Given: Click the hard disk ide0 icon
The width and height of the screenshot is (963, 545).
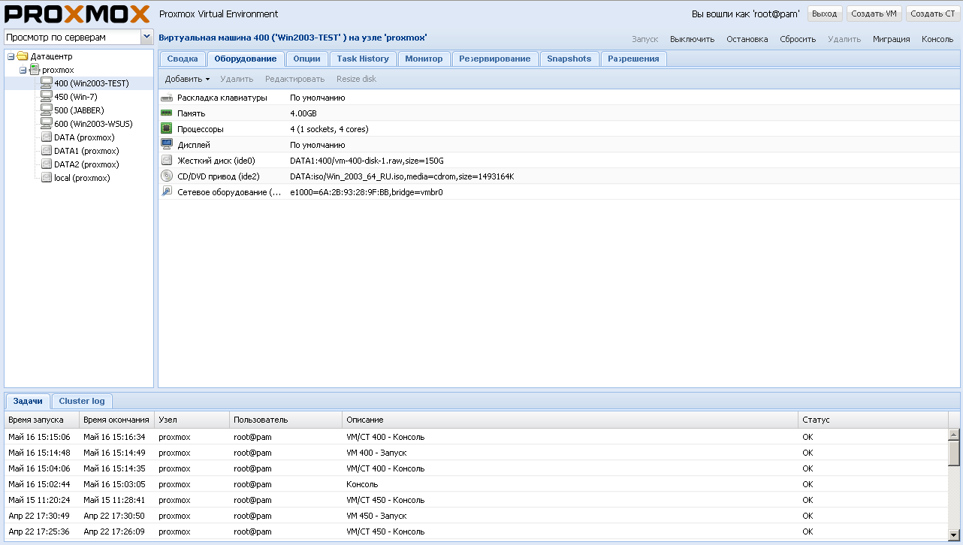Looking at the screenshot, I should [167, 161].
